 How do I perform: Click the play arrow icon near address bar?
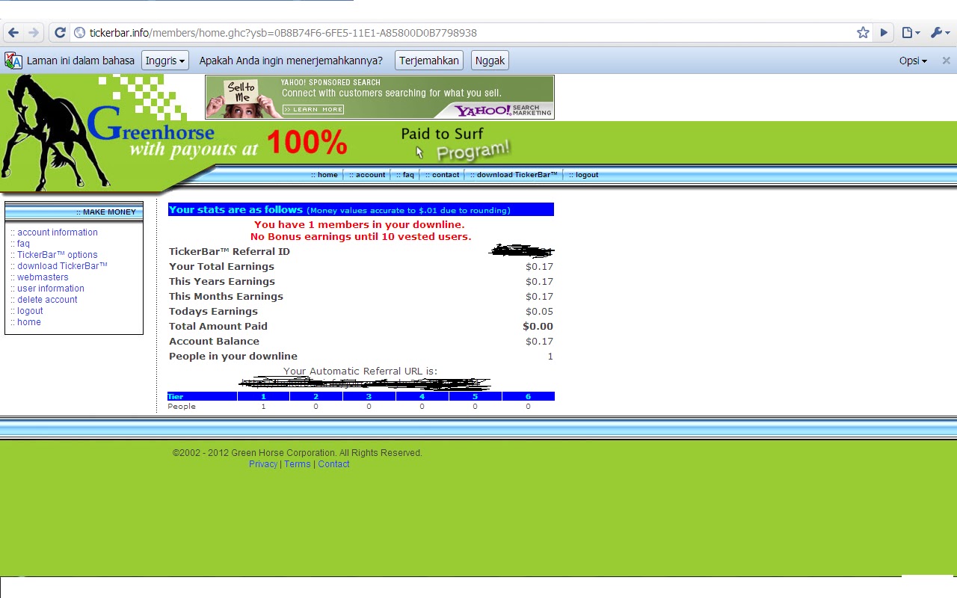884,32
